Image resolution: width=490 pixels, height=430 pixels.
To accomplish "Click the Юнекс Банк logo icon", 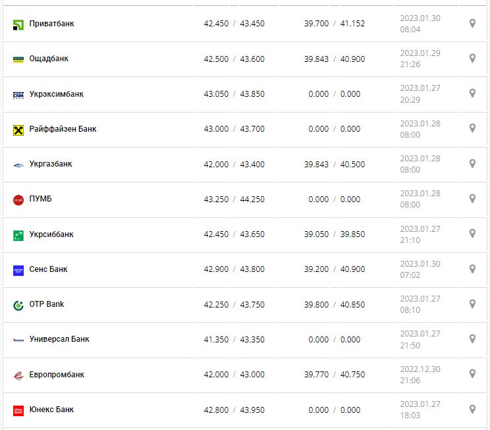I will tap(18, 410).
